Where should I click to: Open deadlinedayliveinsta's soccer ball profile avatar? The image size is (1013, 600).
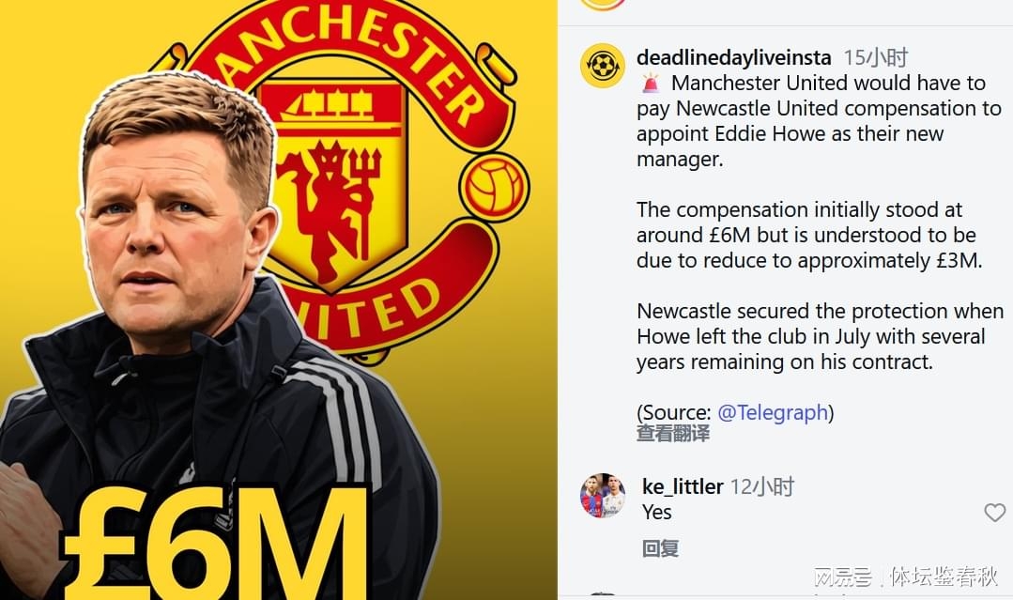point(602,65)
